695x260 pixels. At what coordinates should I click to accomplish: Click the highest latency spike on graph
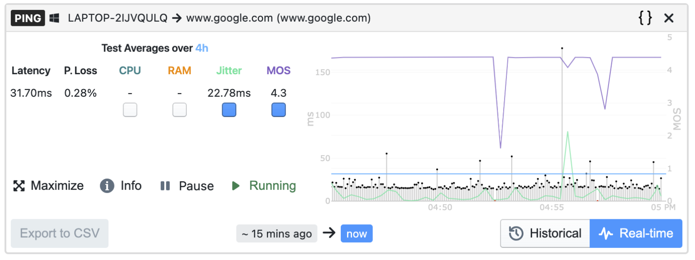(x=562, y=48)
